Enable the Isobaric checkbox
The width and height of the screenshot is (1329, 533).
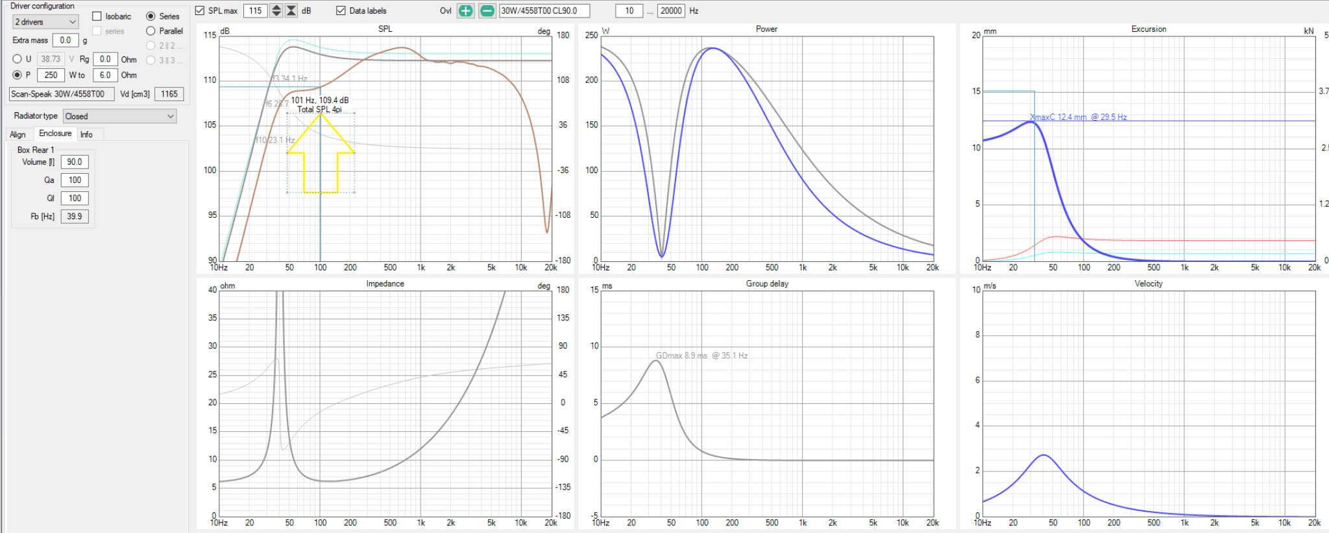[x=97, y=16]
